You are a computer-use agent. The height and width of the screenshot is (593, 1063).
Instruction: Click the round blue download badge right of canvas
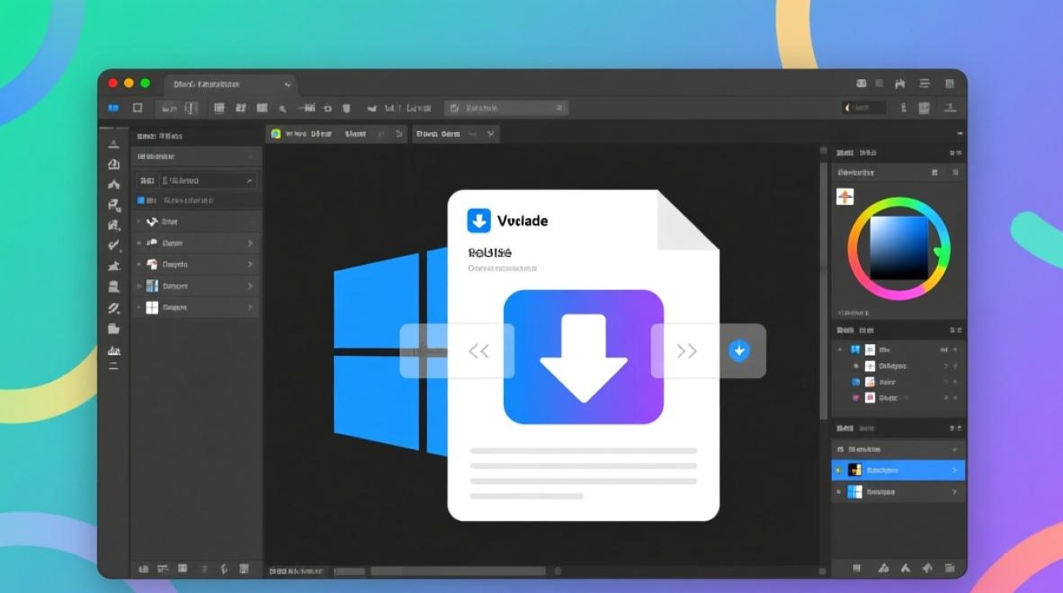pyautogui.click(x=739, y=350)
